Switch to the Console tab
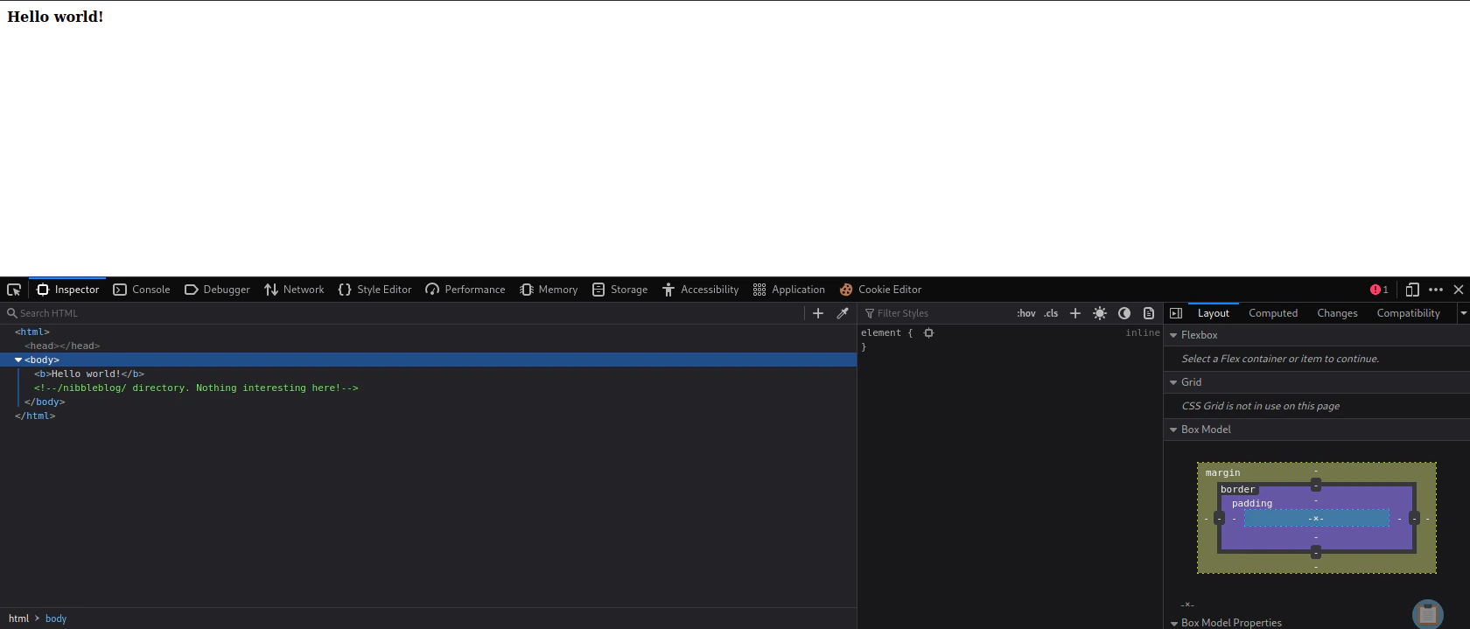 (x=142, y=290)
